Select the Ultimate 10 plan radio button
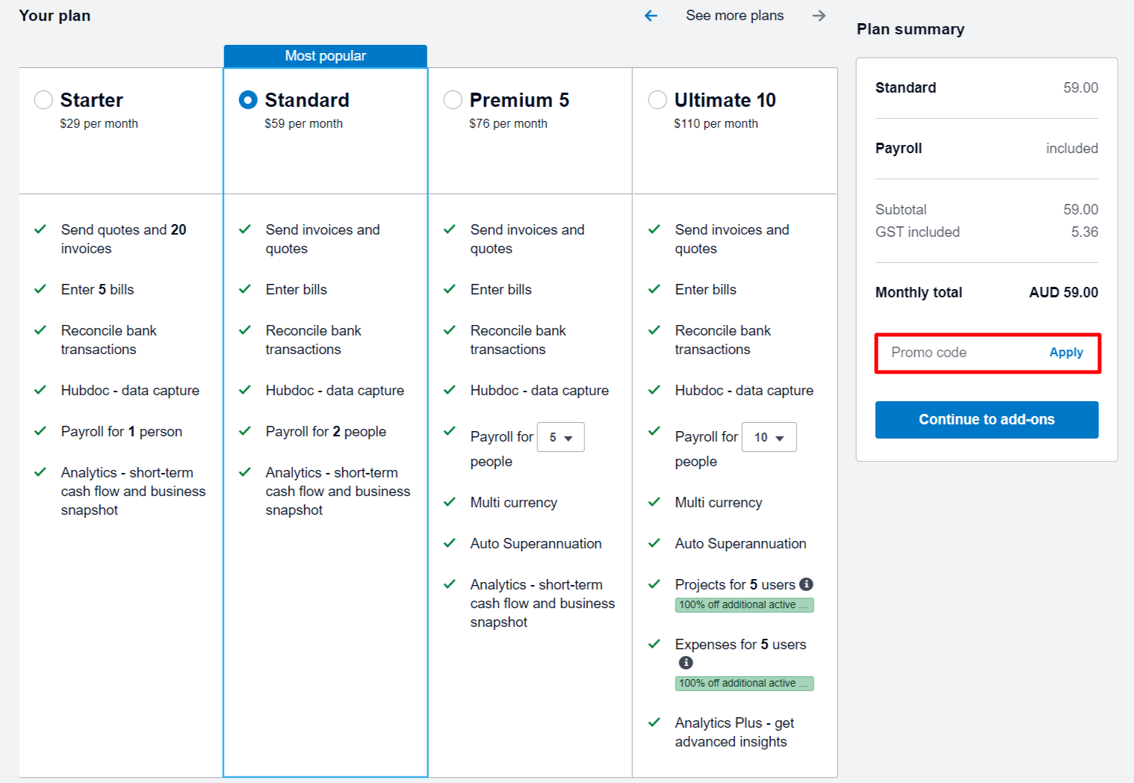 point(657,99)
